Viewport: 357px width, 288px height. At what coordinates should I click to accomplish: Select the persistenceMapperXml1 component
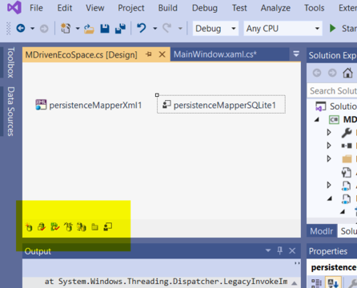point(89,105)
